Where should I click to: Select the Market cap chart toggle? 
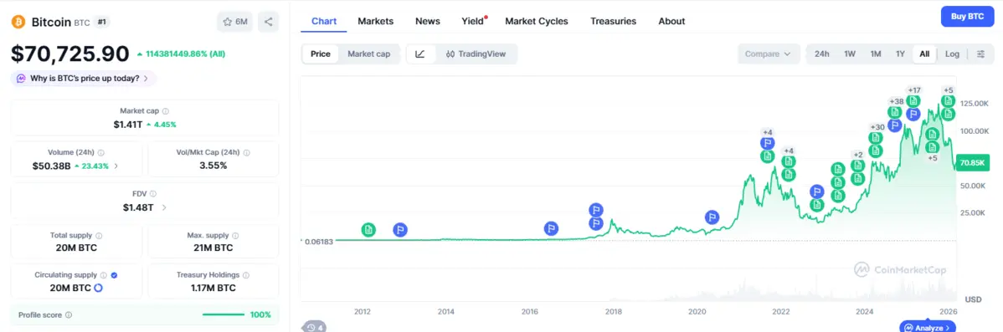pyautogui.click(x=369, y=54)
